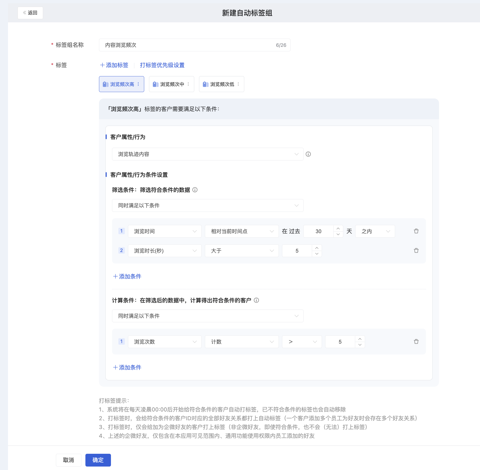This screenshot has height=470, width=480.
Task: Switch to the 浏览频次低 tag
Action: 222,84
